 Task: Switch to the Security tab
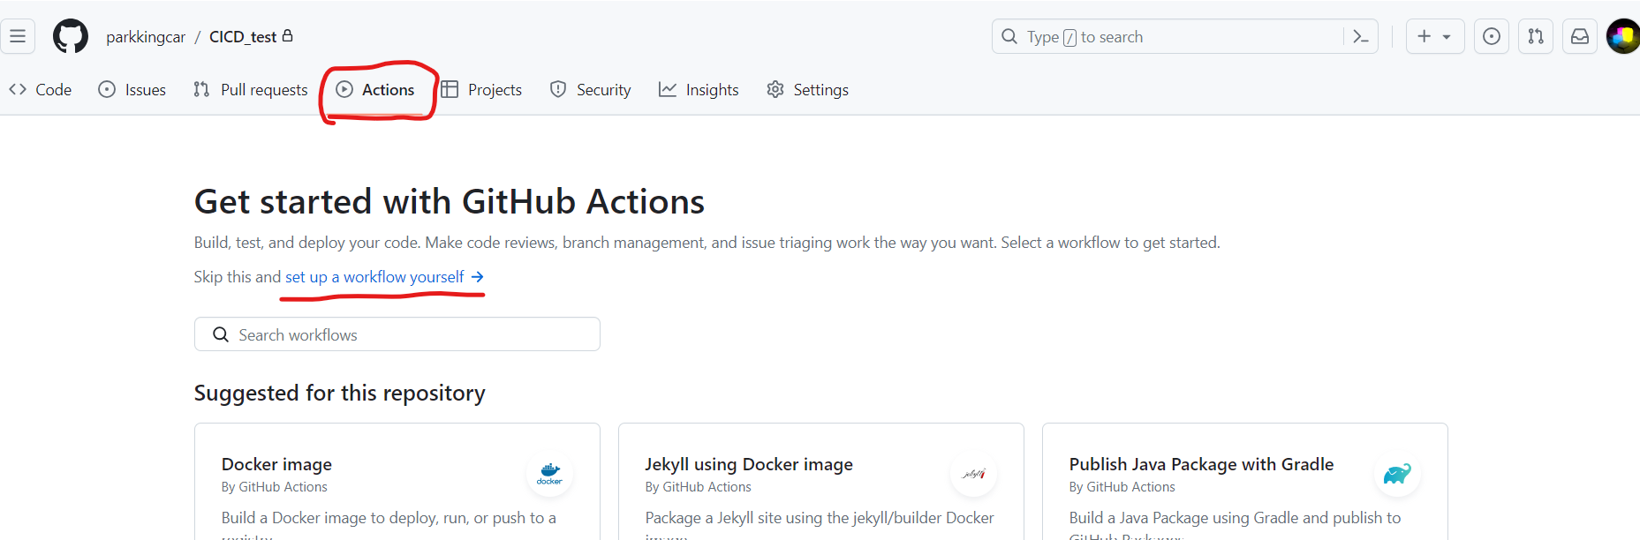(591, 90)
